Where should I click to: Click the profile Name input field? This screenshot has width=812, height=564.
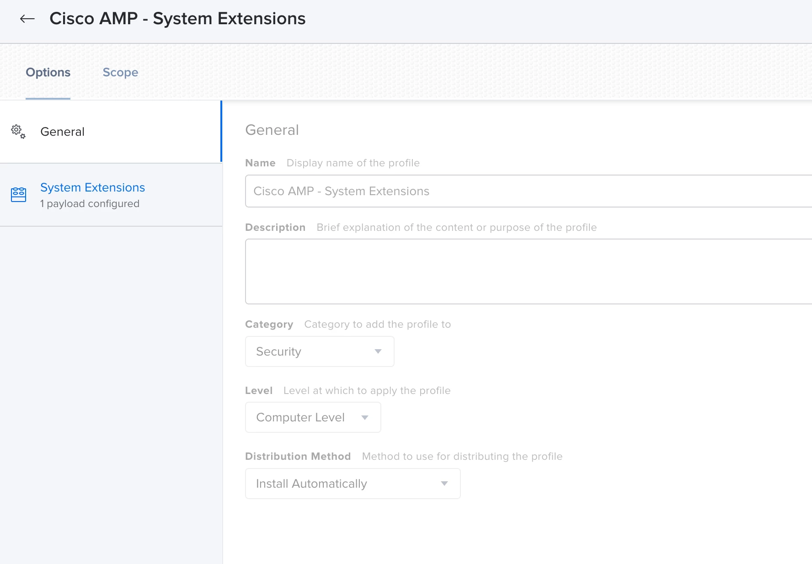[529, 191]
